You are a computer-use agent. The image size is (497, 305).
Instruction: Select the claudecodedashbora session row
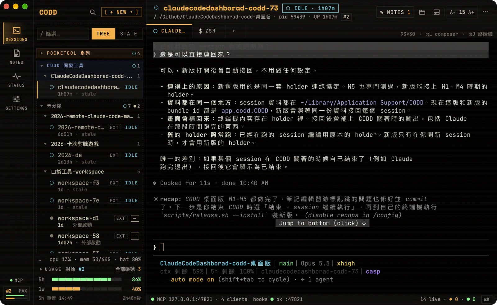[x=90, y=90]
